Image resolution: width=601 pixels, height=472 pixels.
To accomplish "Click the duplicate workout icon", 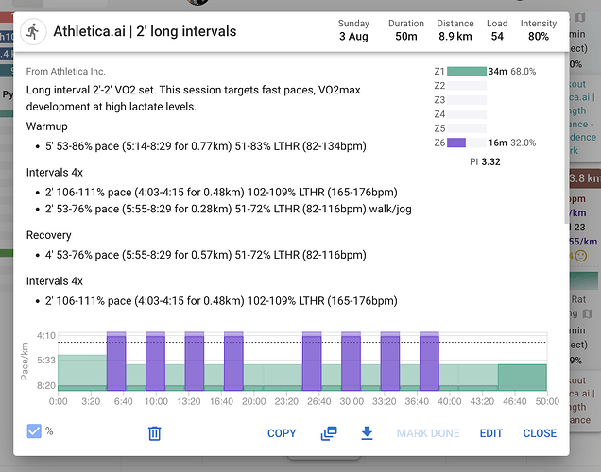I will tap(329, 433).
